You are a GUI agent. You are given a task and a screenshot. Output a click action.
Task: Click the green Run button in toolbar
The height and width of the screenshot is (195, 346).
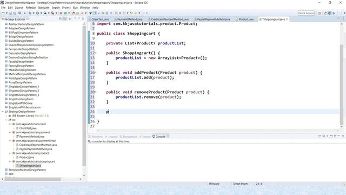[37, 13]
